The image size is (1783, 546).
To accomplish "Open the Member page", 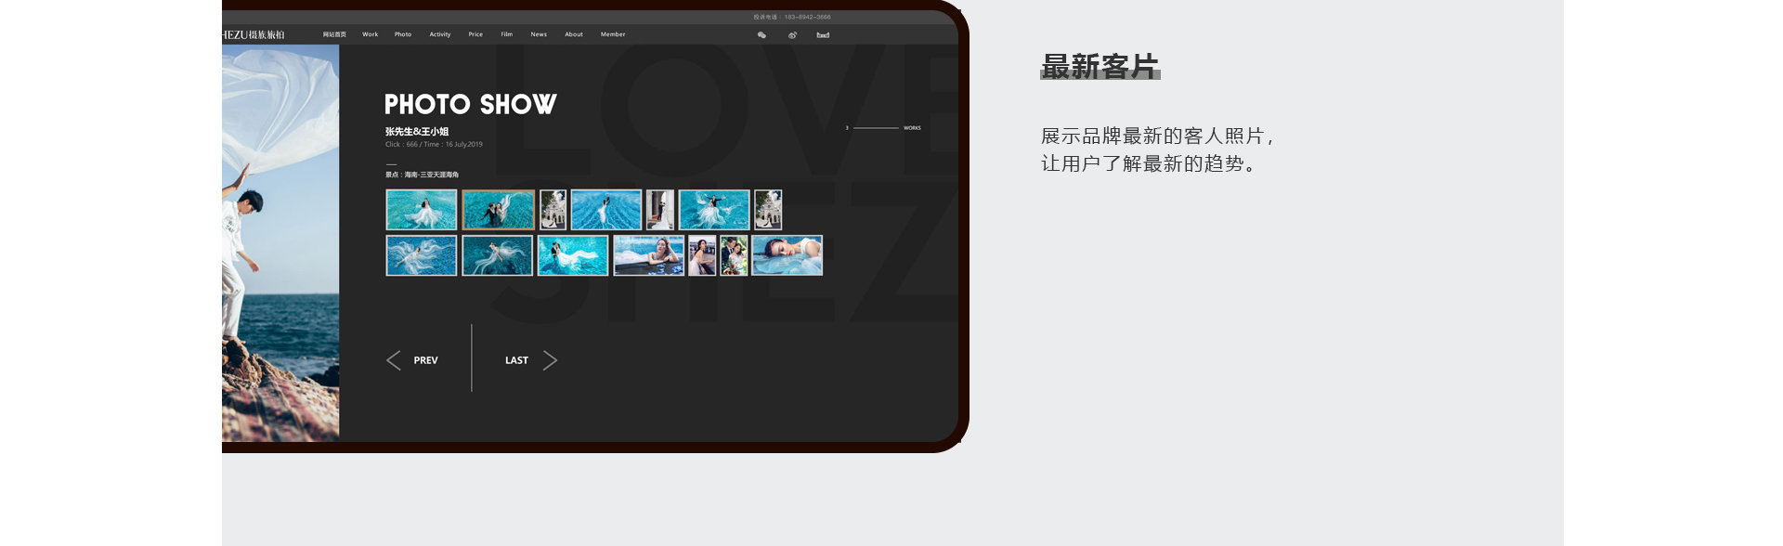I will point(613,34).
